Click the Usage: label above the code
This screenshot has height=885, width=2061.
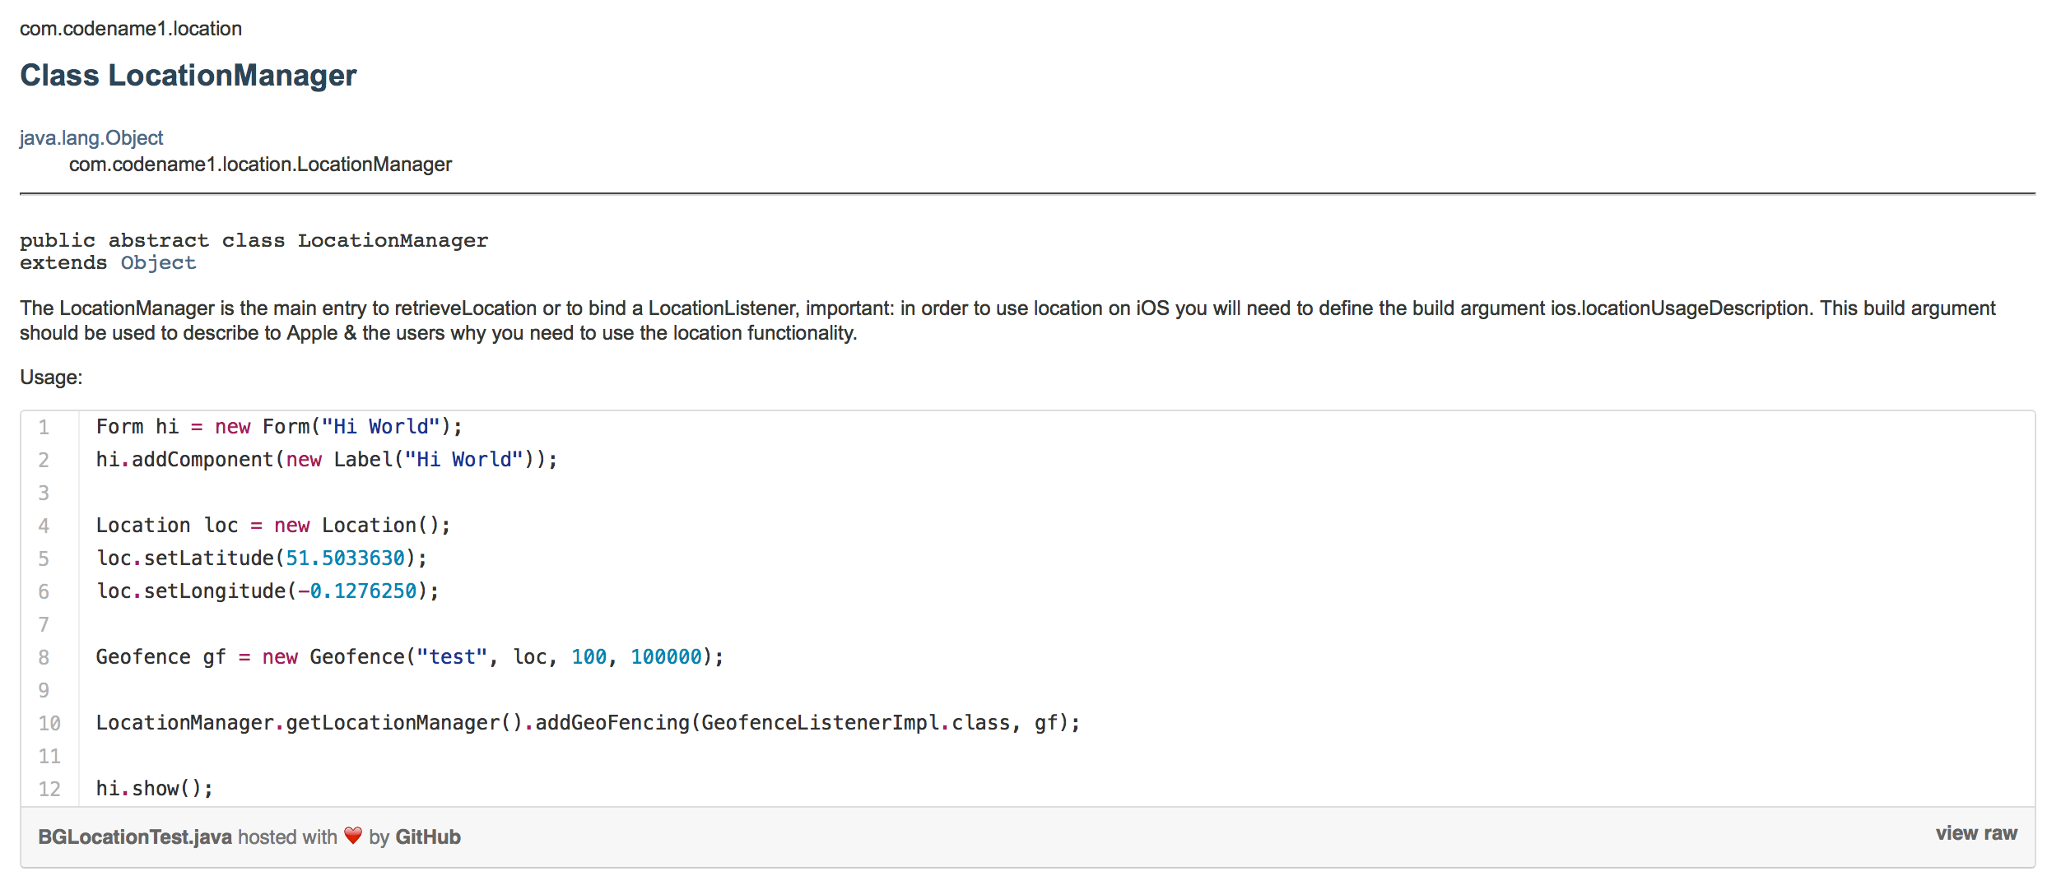(x=51, y=377)
